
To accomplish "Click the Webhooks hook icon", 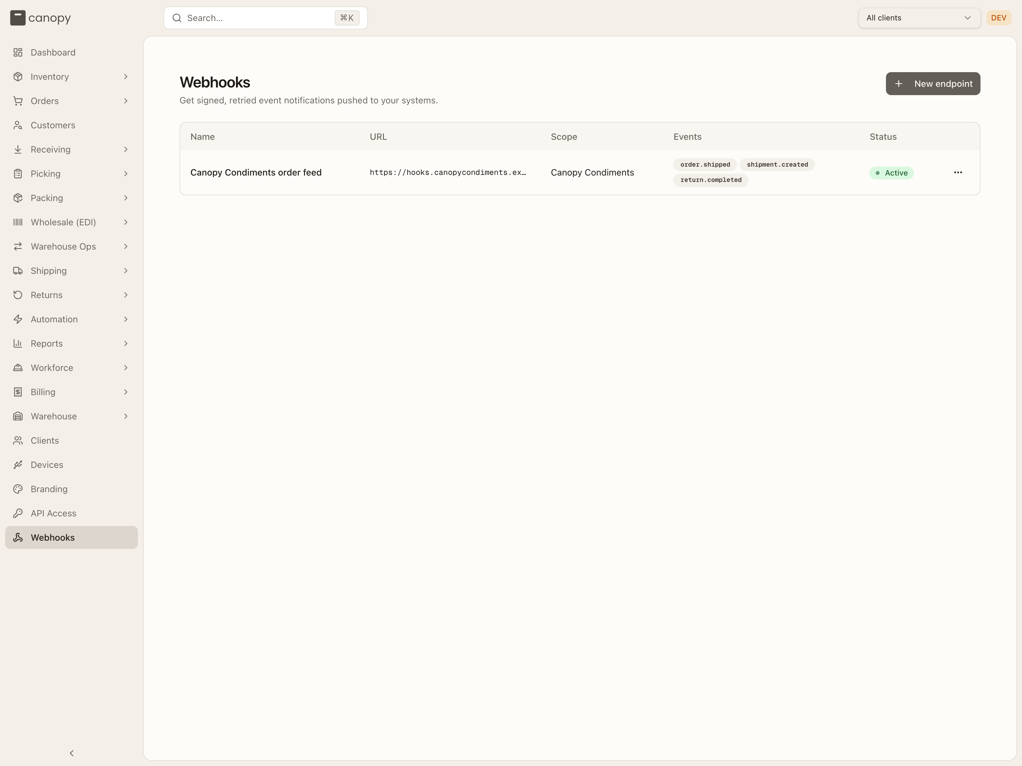I will (18, 537).
